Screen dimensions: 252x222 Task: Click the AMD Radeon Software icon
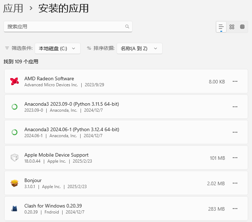tap(14, 81)
